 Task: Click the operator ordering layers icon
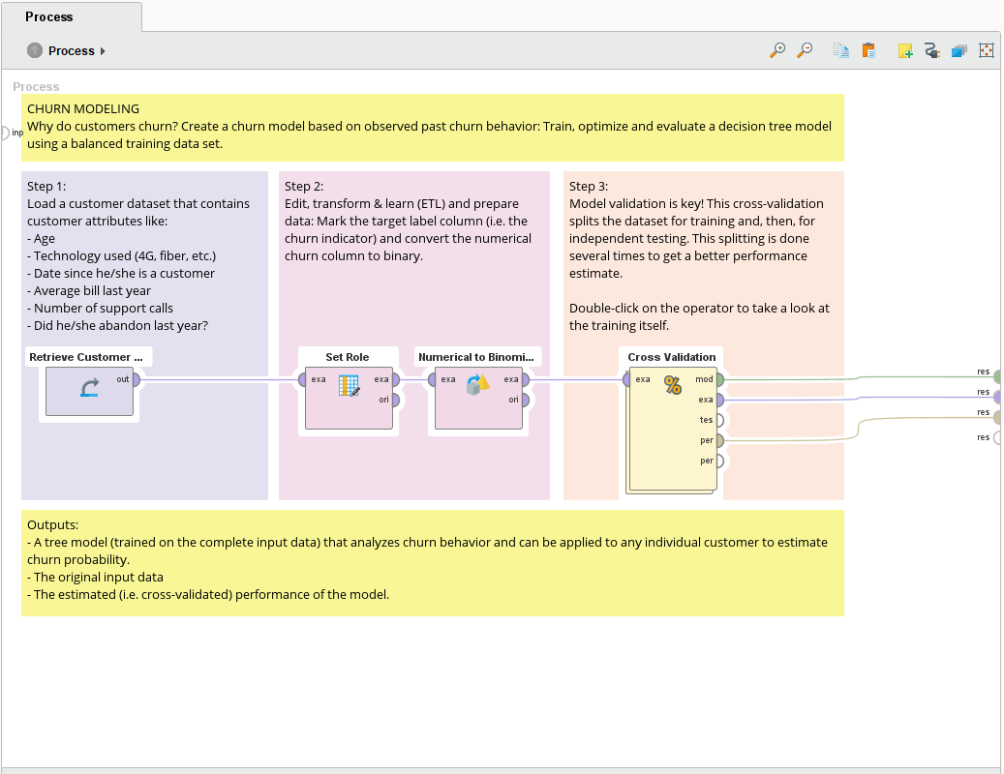pyautogui.click(x=959, y=51)
